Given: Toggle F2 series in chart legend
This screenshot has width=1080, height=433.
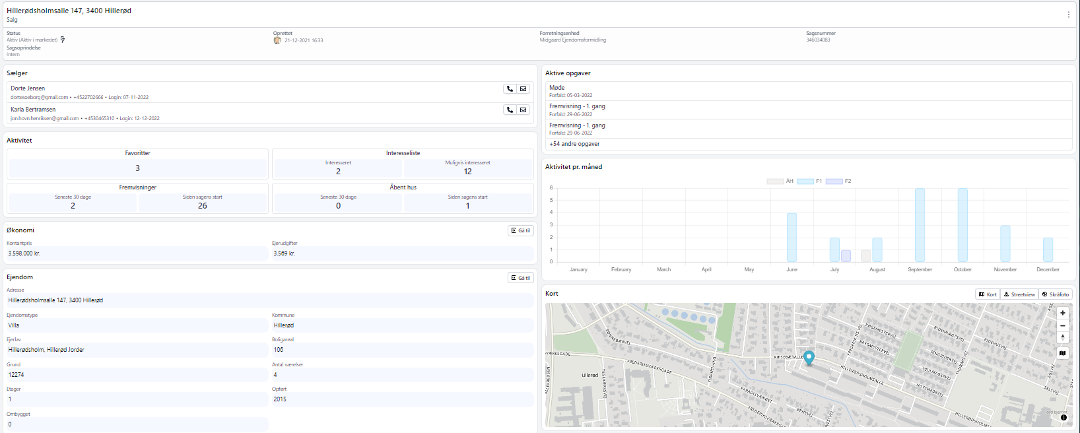Looking at the screenshot, I should [x=838, y=181].
